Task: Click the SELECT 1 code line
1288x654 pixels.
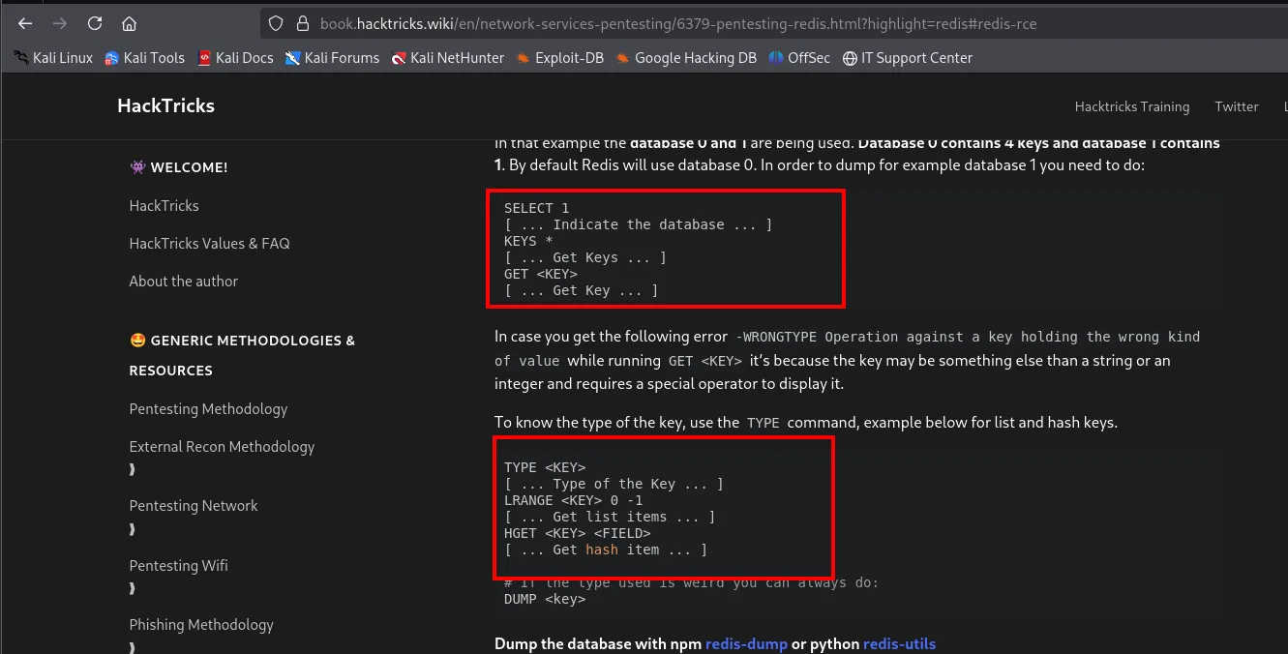Action: (x=536, y=208)
